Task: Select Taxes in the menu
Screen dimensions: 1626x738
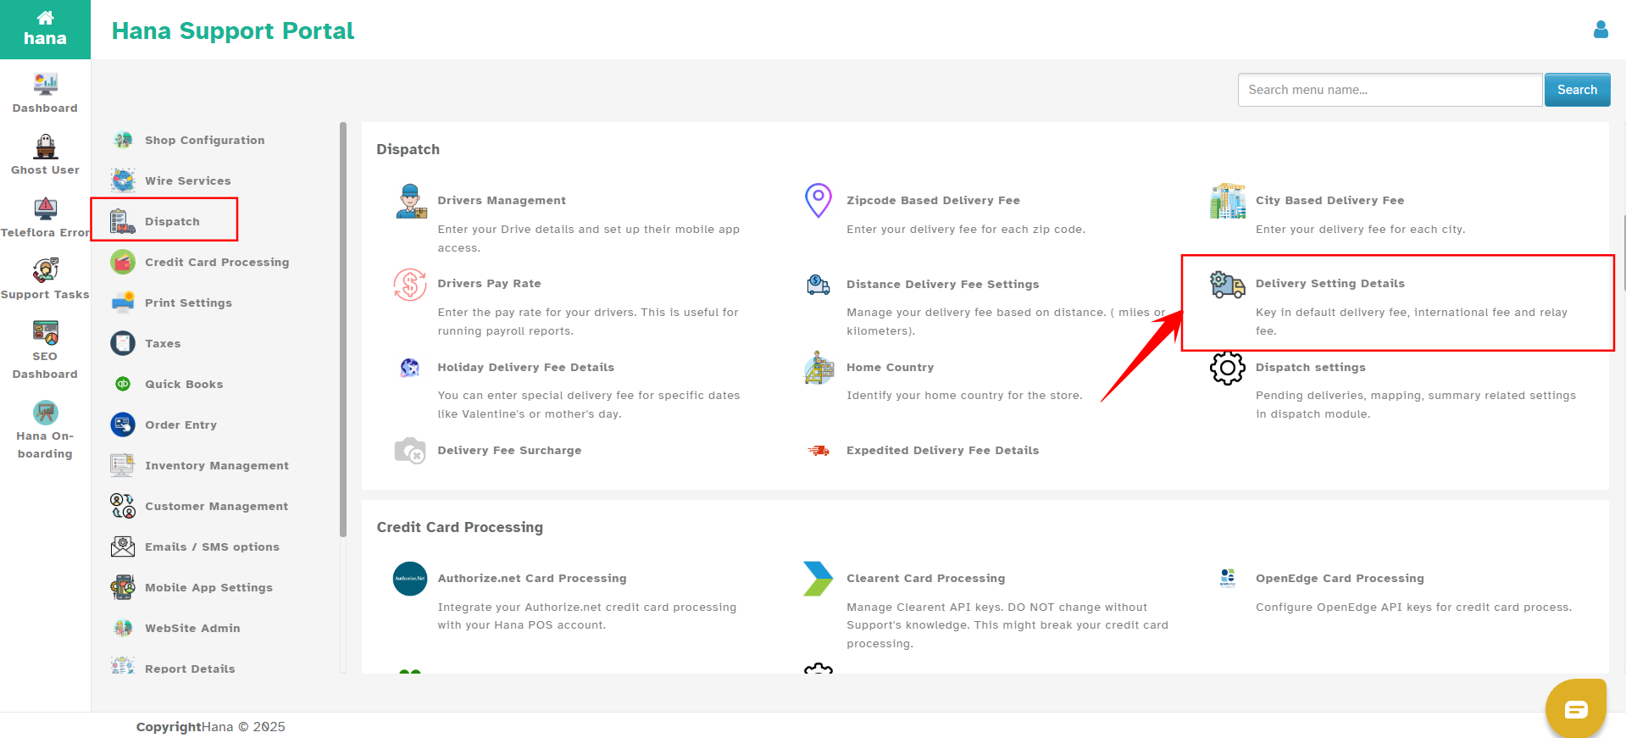Action: [163, 344]
